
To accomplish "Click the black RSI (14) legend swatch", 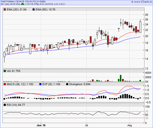I will (x=5, y=105).
